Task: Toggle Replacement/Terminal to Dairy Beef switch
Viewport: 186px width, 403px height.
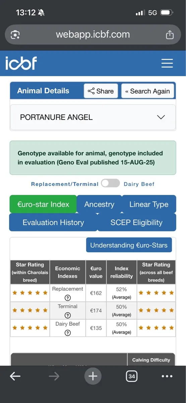Action: [111, 183]
